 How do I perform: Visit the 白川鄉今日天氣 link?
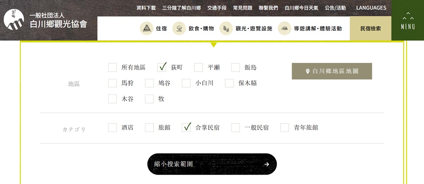(302, 8)
